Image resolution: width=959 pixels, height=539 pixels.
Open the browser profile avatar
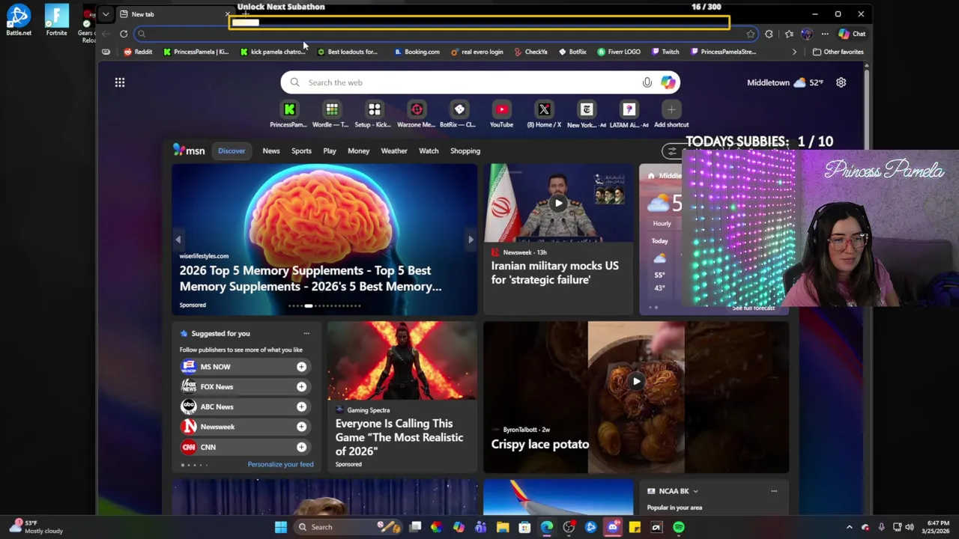(x=806, y=34)
